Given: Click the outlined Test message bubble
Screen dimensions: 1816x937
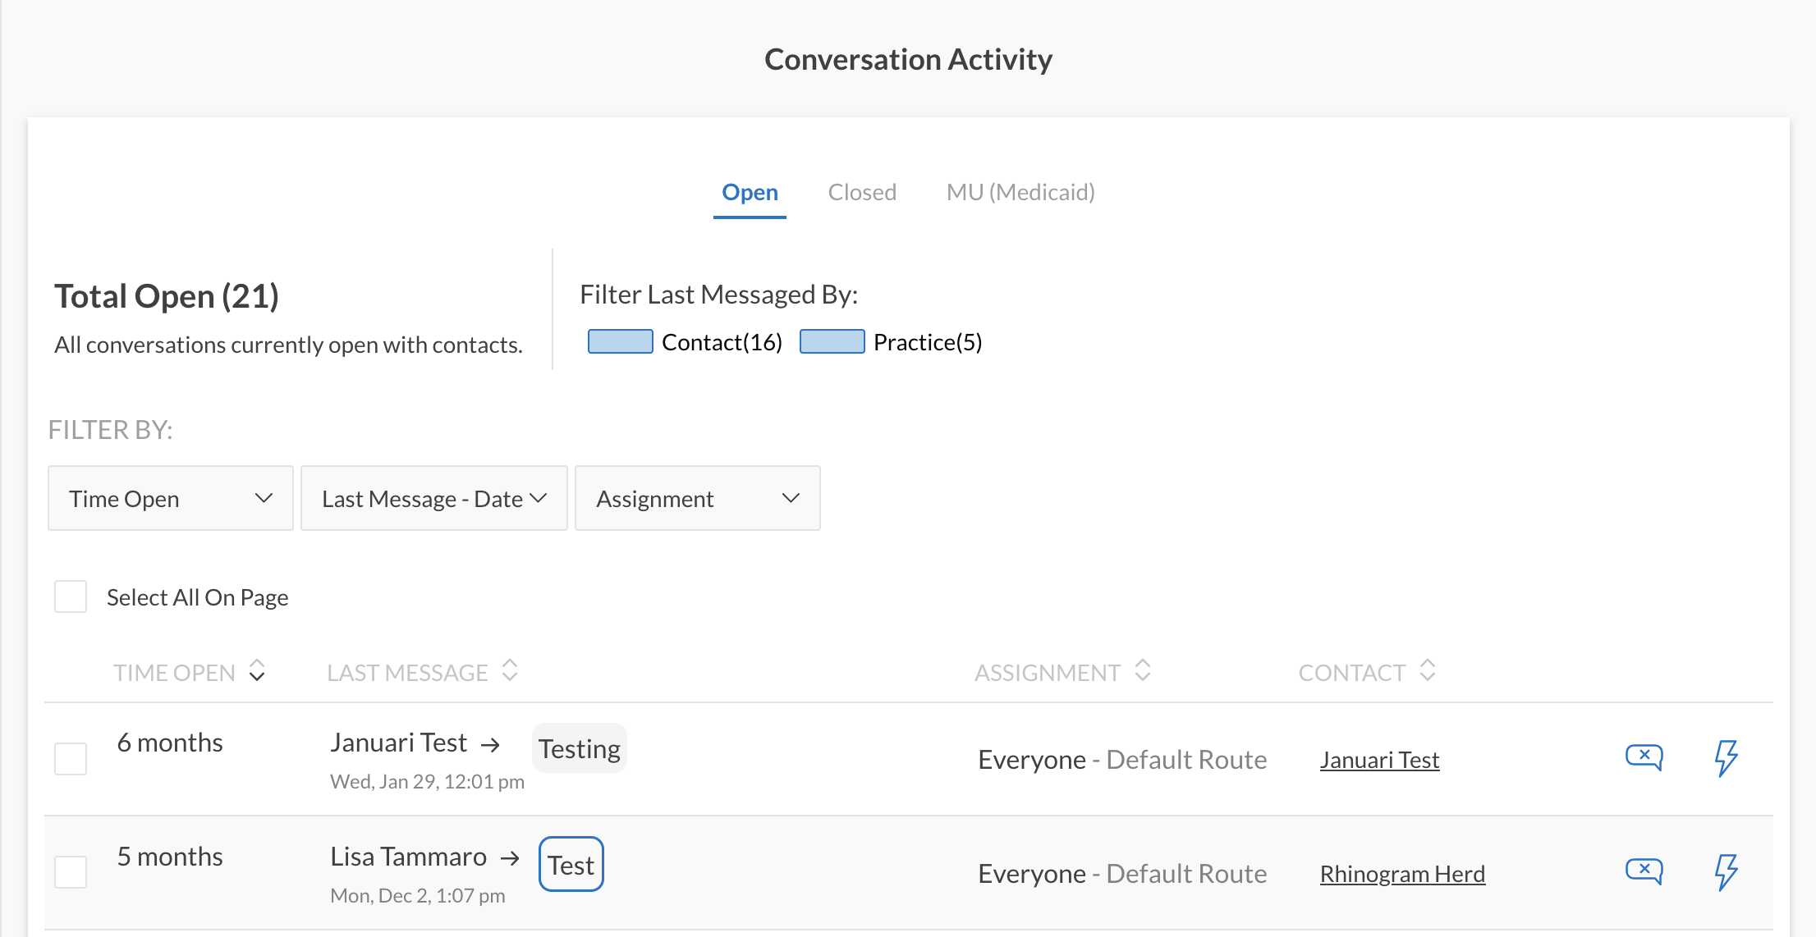Looking at the screenshot, I should (571, 865).
